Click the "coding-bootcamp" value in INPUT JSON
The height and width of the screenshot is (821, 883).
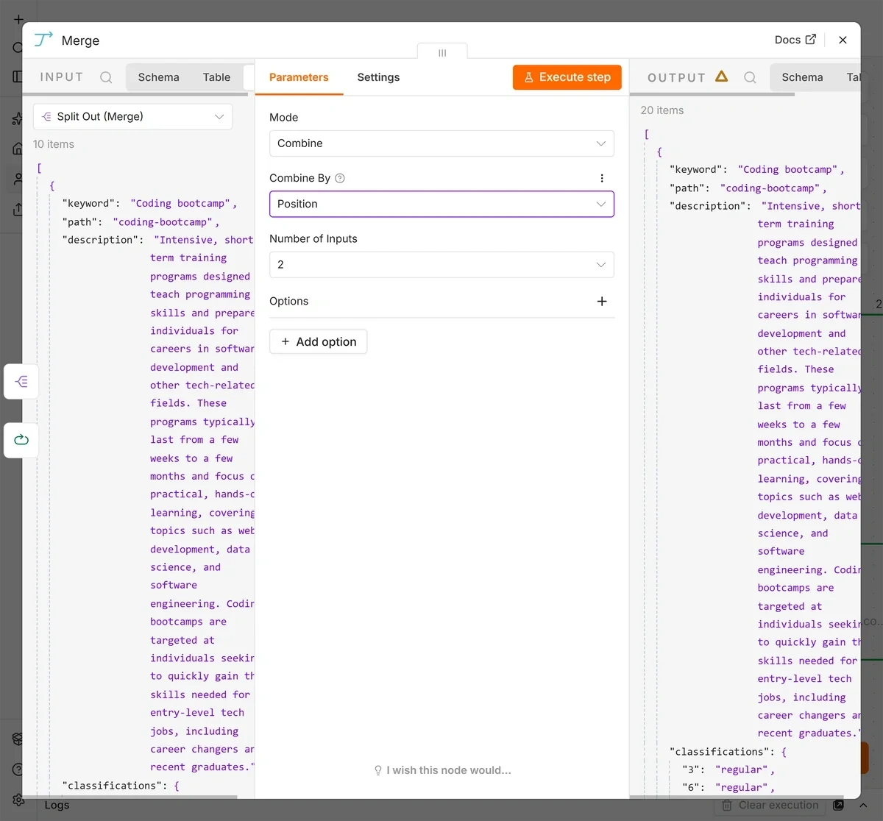tap(163, 221)
